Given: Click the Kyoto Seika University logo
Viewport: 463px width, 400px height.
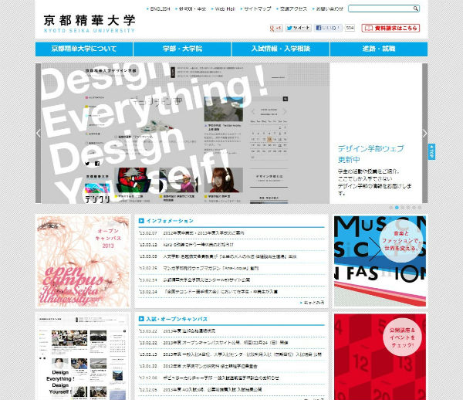Looking at the screenshot, I should pos(90,24).
